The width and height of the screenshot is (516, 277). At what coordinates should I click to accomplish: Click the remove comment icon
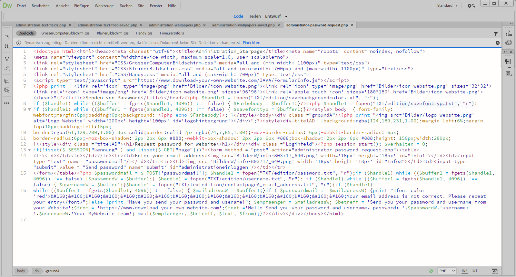[x=7, y=90]
